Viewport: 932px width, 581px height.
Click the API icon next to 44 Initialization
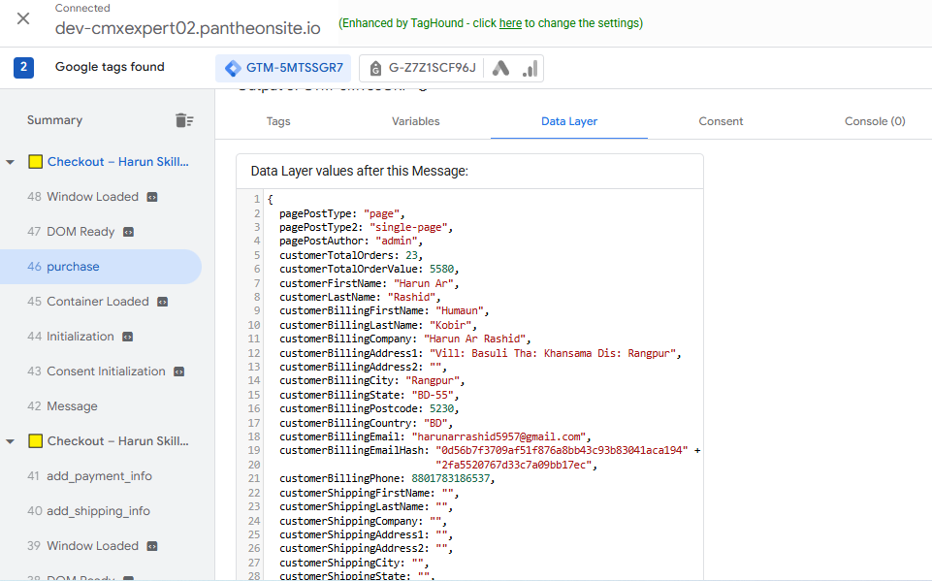tap(127, 337)
